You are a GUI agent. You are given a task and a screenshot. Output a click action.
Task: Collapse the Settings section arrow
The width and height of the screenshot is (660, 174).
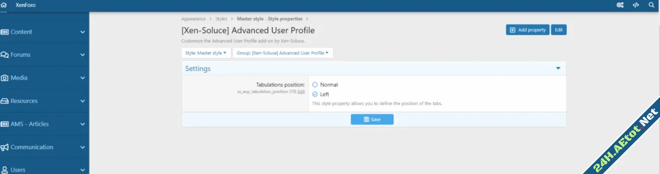point(558,69)
